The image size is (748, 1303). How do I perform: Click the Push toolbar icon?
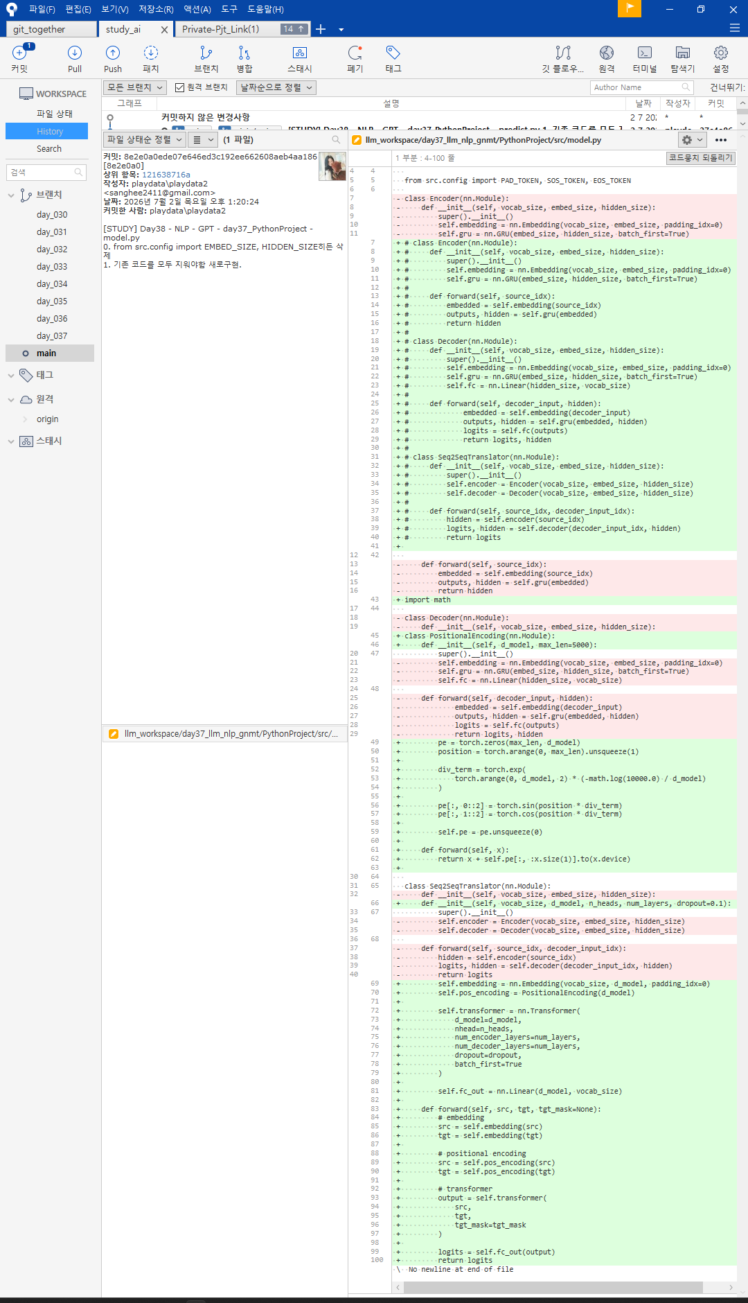[113, 58]
